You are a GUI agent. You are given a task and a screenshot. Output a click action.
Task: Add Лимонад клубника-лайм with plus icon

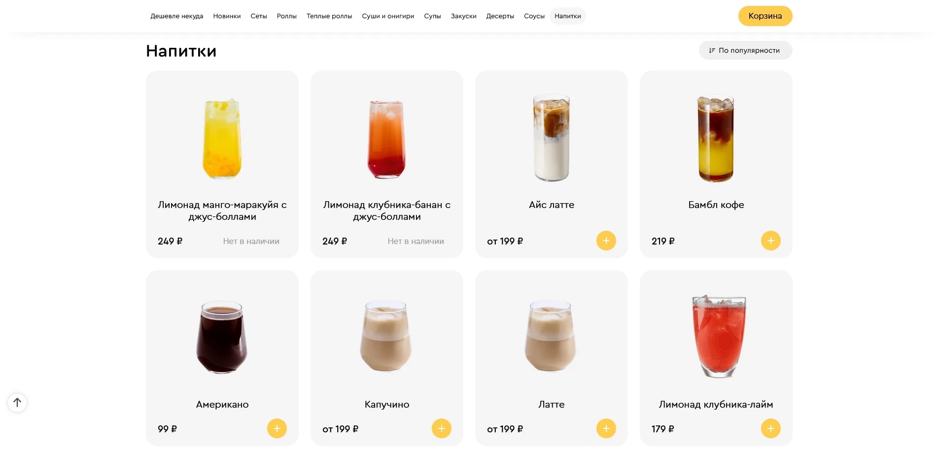tap(770, 428)
